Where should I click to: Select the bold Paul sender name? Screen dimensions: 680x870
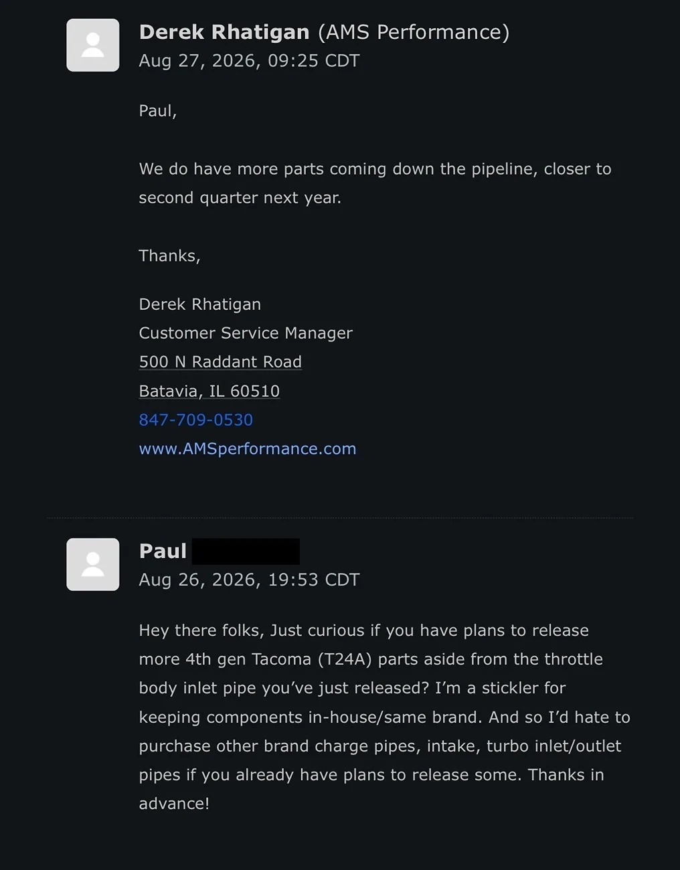coord(163,551)
